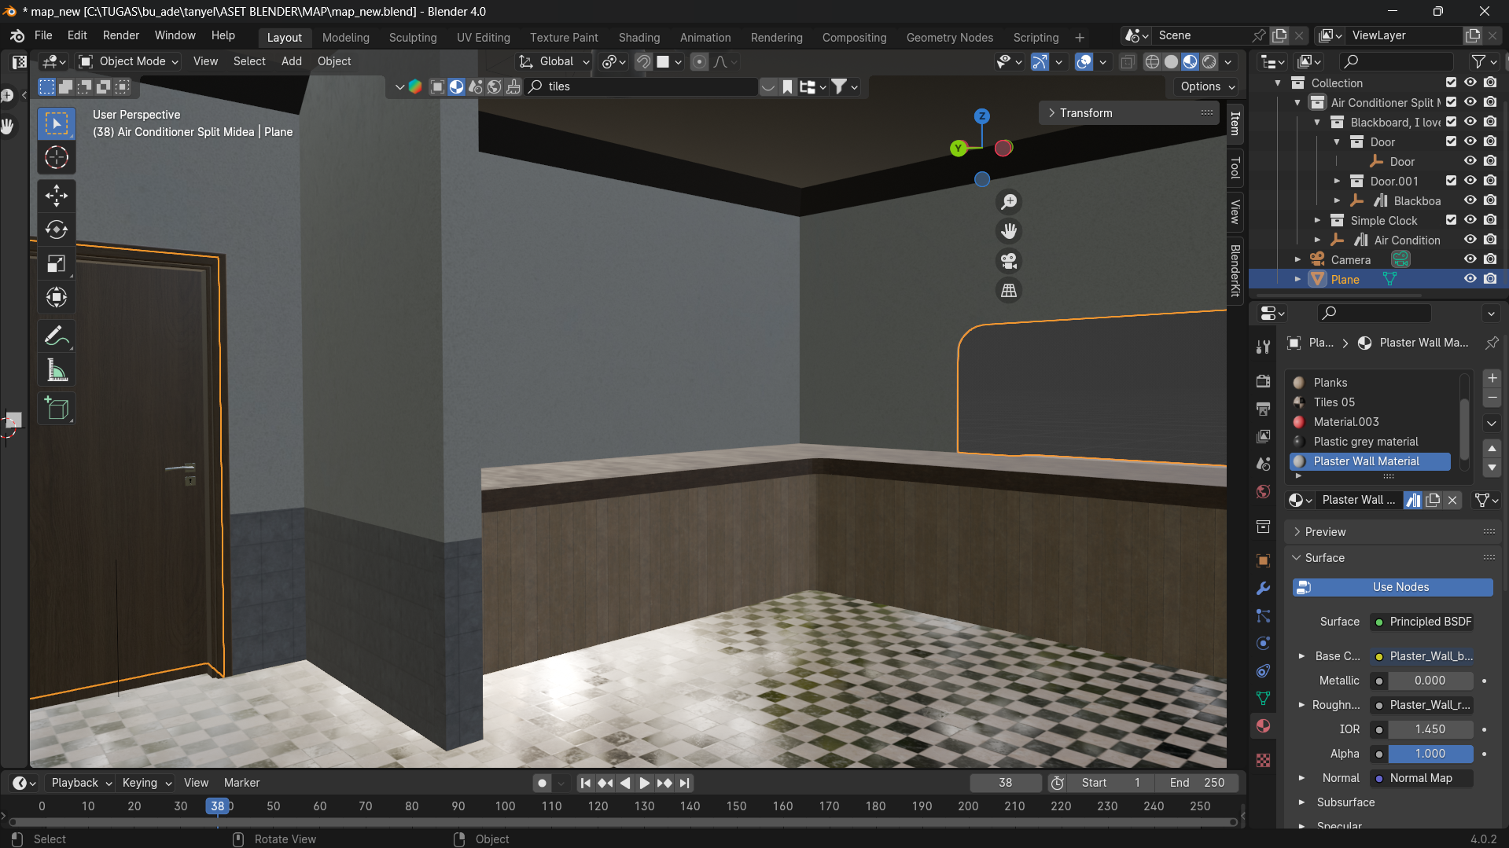Expand the Transform panel
1509x848 pixels.
pyautogui.click(x=1085, y=113)
